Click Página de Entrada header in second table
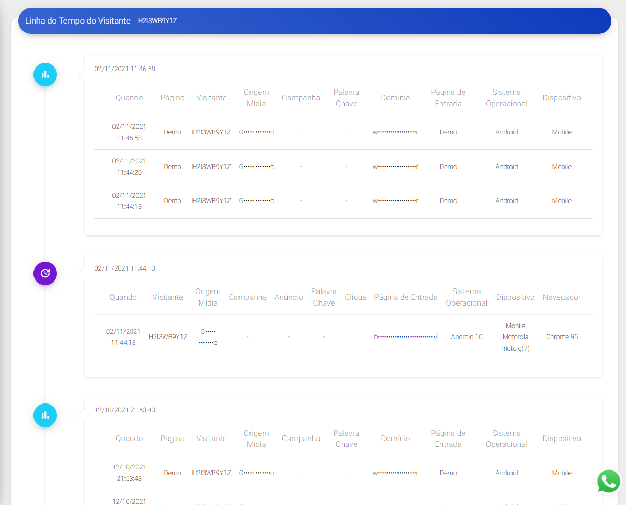The height and width of the screenshot is (505, 626). click(x=406, y=297)
